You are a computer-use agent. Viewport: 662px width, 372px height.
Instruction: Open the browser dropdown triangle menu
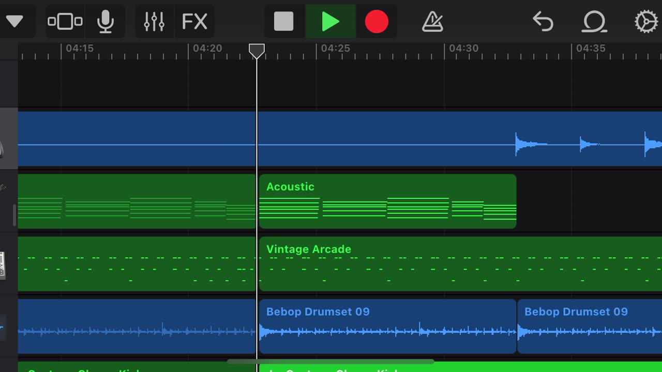(x=14, y=21)
